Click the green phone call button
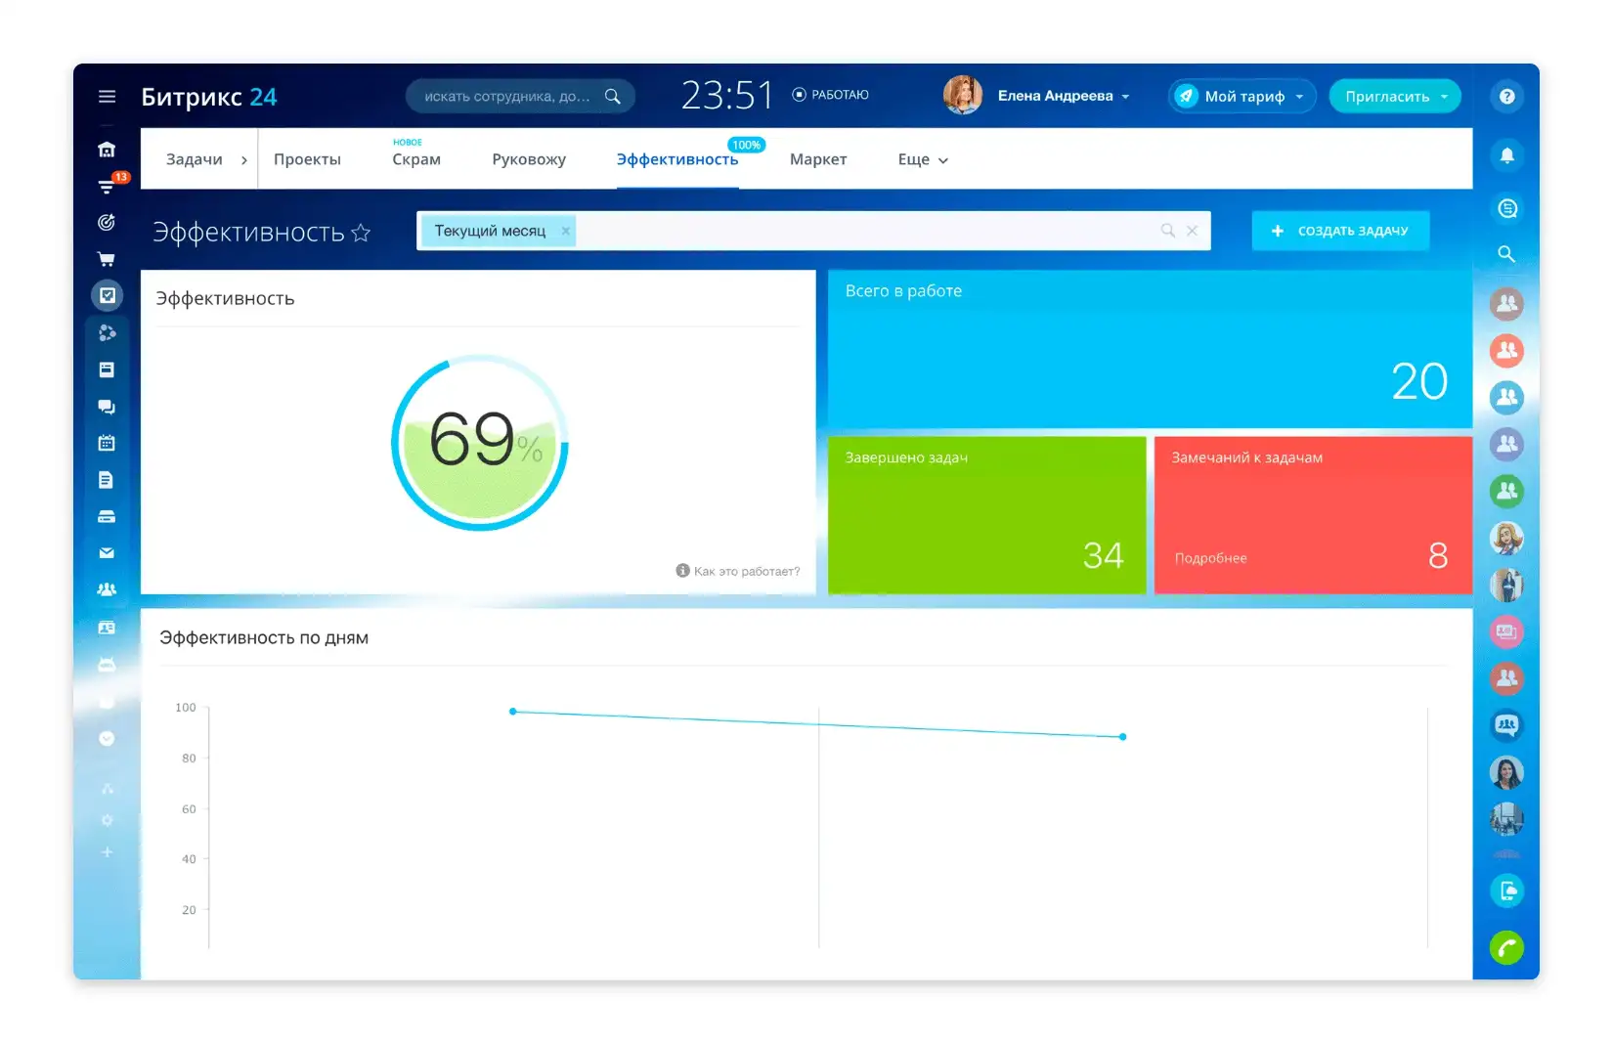 pyautogui.click(x=1506, y=947)
